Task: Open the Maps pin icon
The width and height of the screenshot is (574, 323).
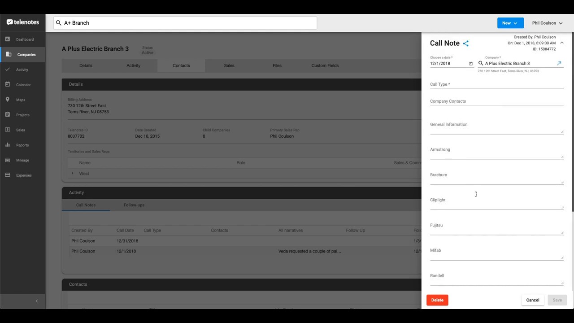Action: (8, 100)
